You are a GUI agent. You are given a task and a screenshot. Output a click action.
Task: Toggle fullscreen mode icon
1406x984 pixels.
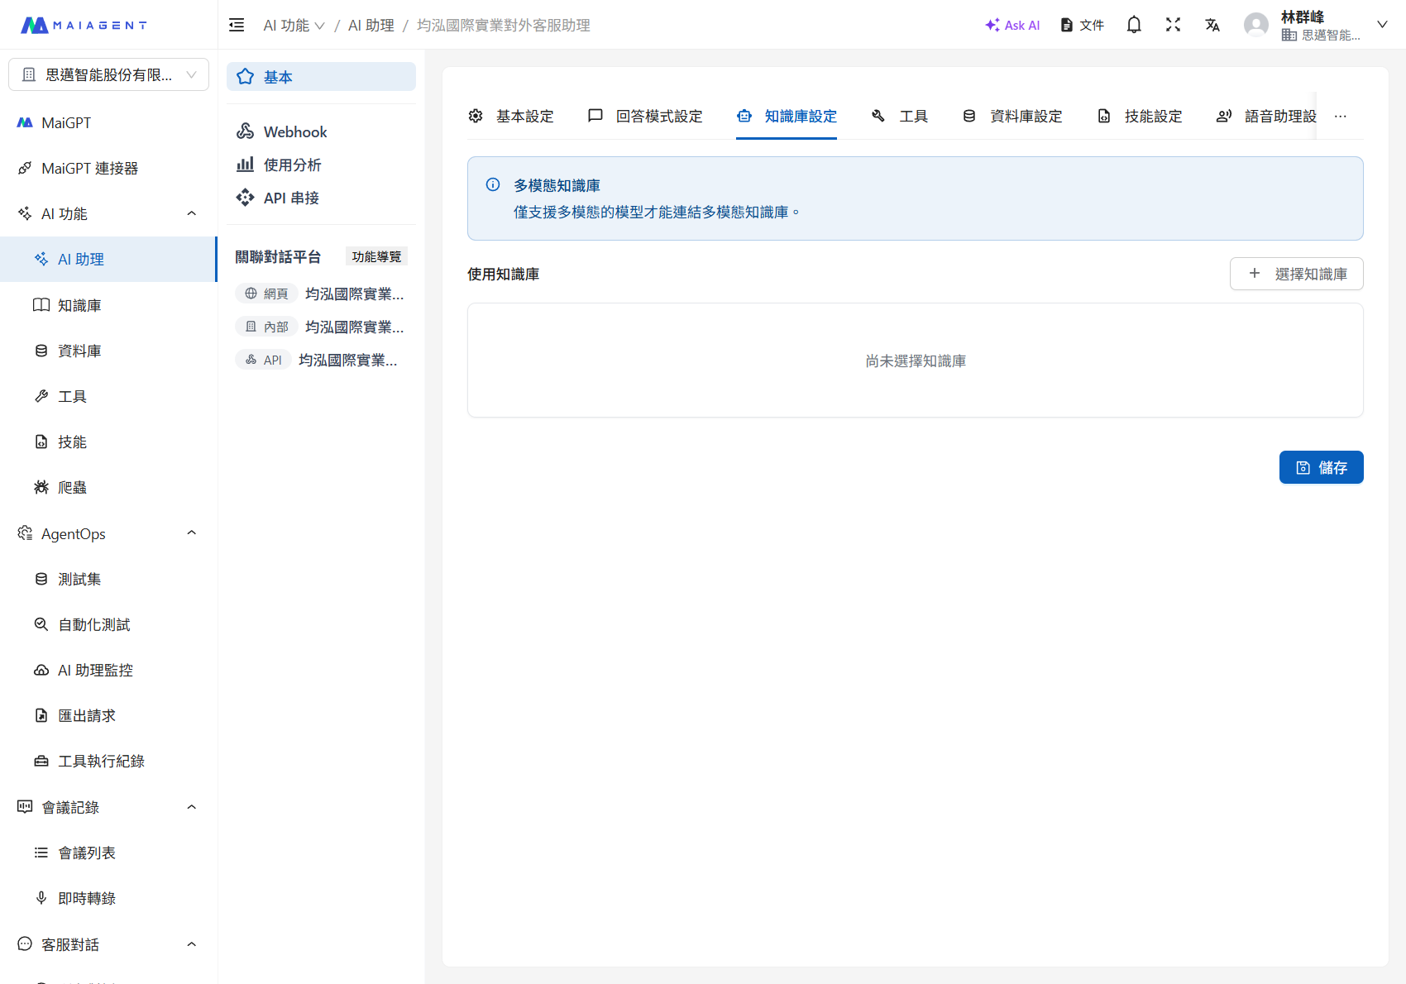pos(1173,25)
